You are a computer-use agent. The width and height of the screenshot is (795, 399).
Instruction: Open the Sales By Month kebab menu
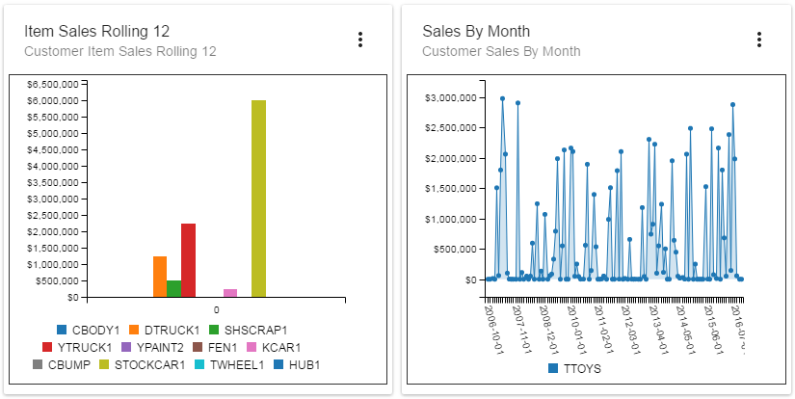[759, 40]
